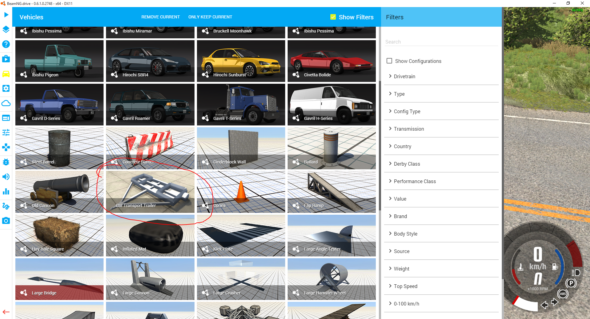Select the Cones prop
Image resolution: width=590 pixels, height=319 pixels.
pos(241,192)
